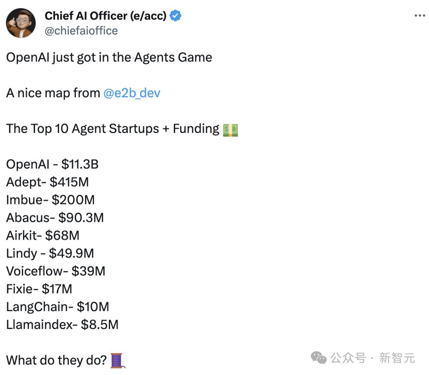
Task: Click the "What do they do?" text
Action: (56, 360)
